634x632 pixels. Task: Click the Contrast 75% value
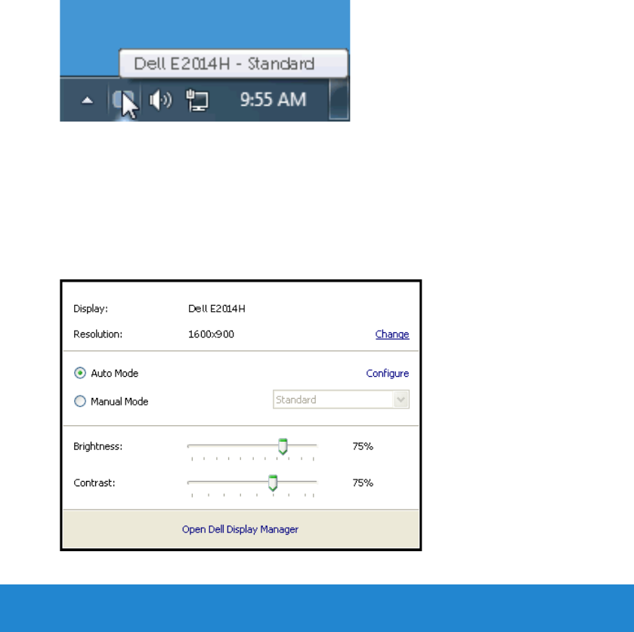coord(363,483)
